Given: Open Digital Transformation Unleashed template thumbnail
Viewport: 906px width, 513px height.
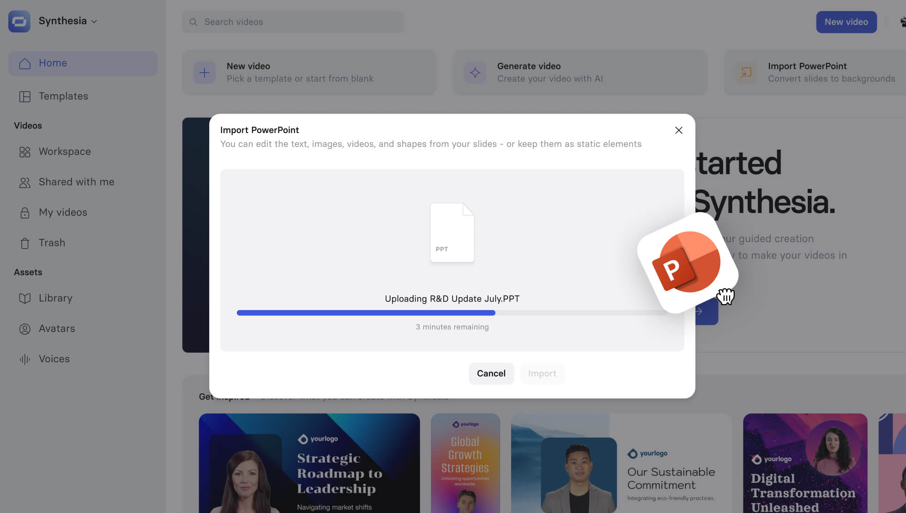Looking at the screenshot, I should click(x=805, y=463).
